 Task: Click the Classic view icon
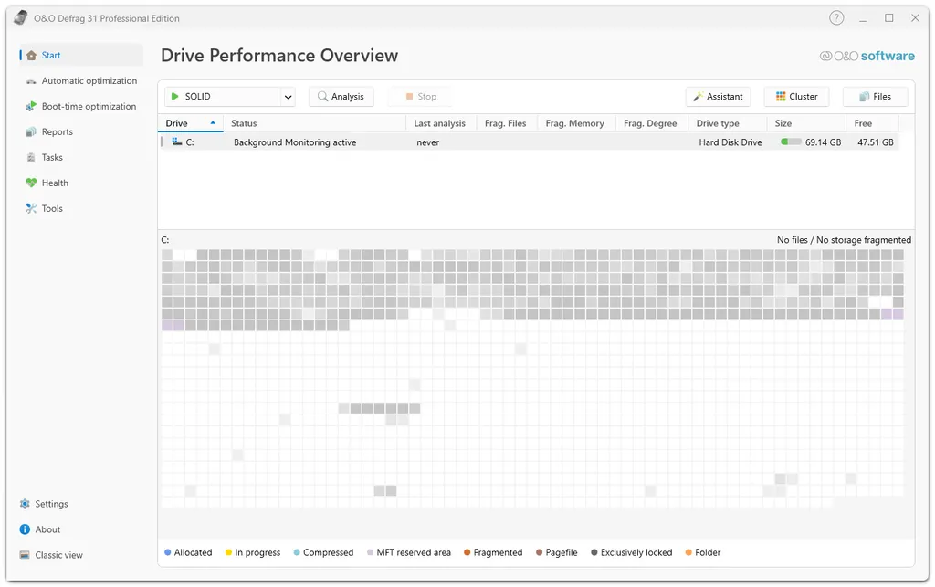pyautogui.click(x=25, y=555)
